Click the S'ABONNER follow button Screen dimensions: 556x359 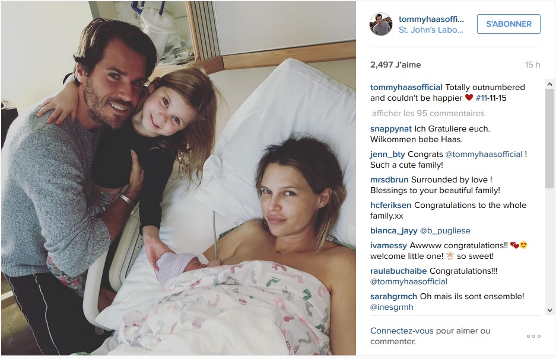point(509,24)
